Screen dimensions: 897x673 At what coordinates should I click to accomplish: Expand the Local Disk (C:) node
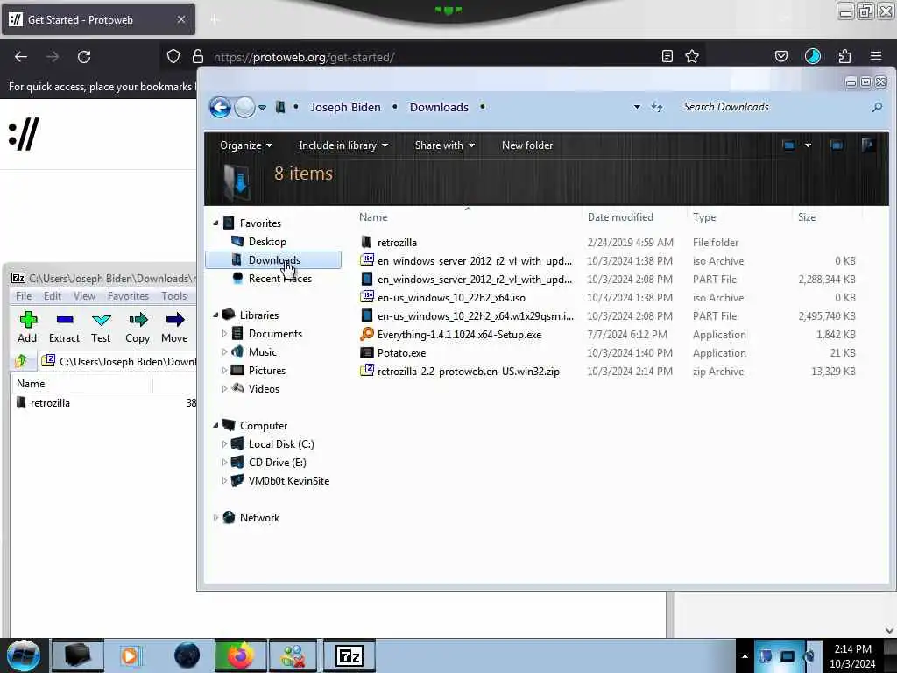[x=224, y=443]
